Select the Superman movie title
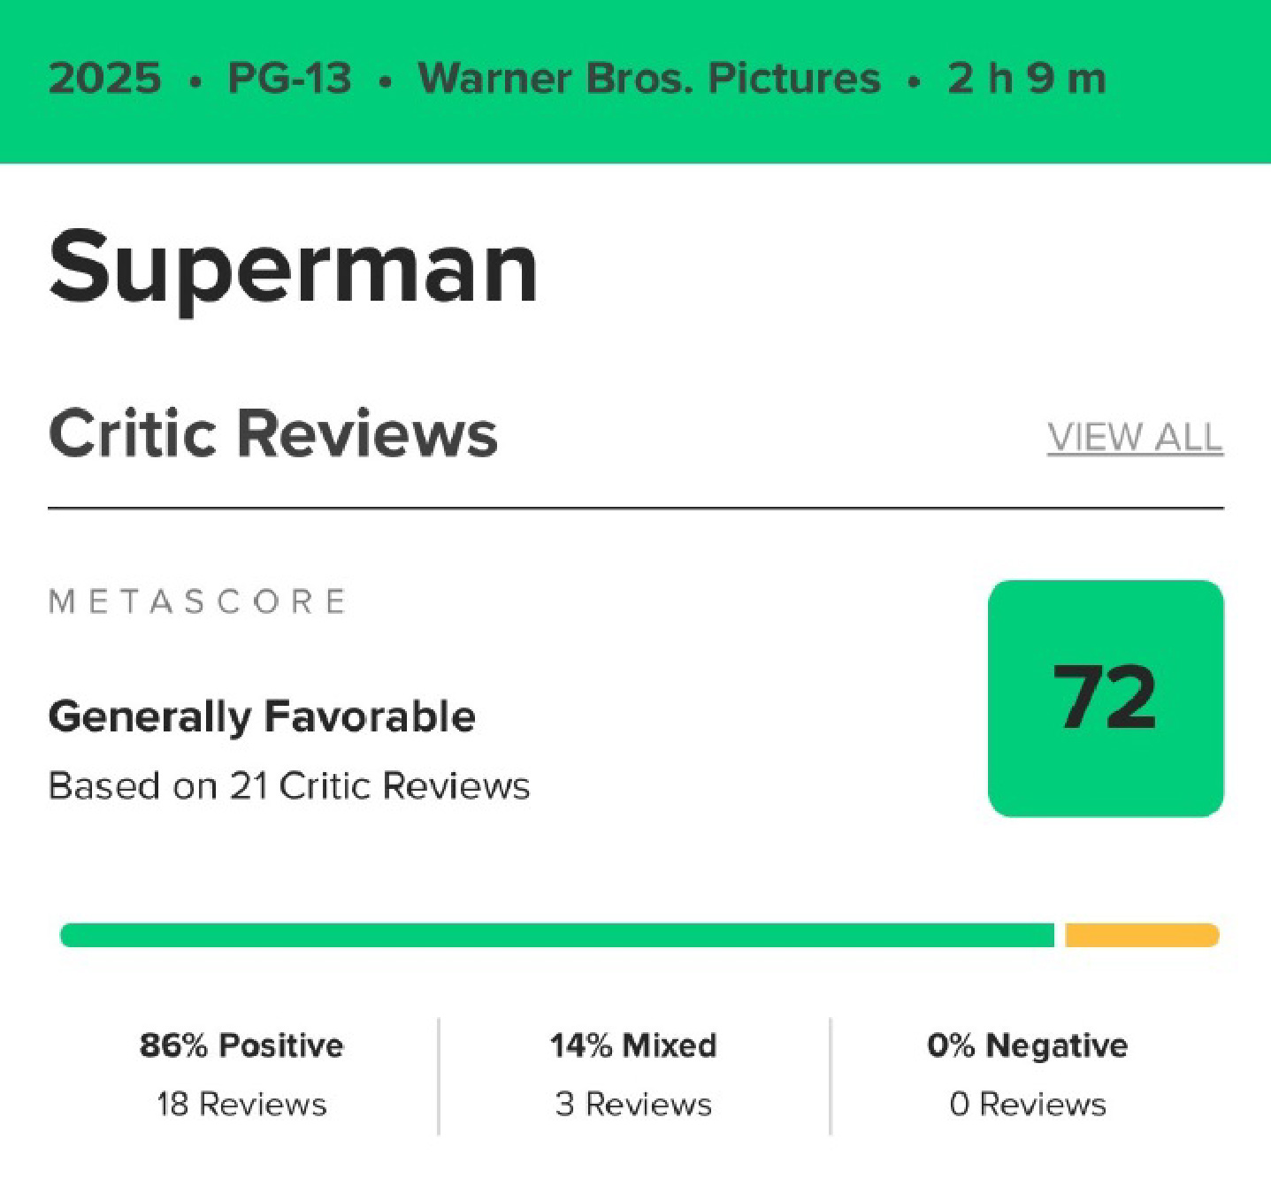This screenshot has width=1271, height=1194. coord(293,267)
